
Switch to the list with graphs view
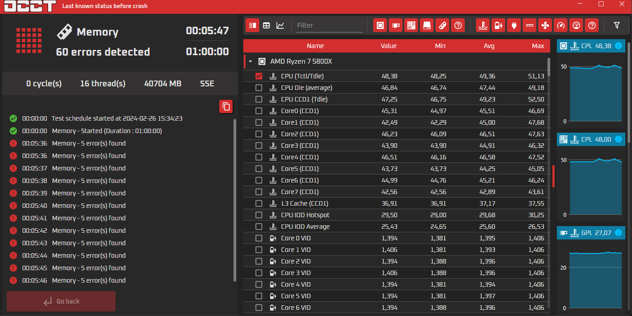[x=252, y=25]
